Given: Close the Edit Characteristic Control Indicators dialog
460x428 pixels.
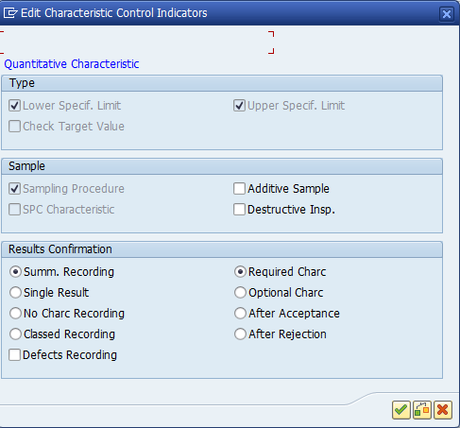Looking at the screenshot, I should click(x=447, y=14).
